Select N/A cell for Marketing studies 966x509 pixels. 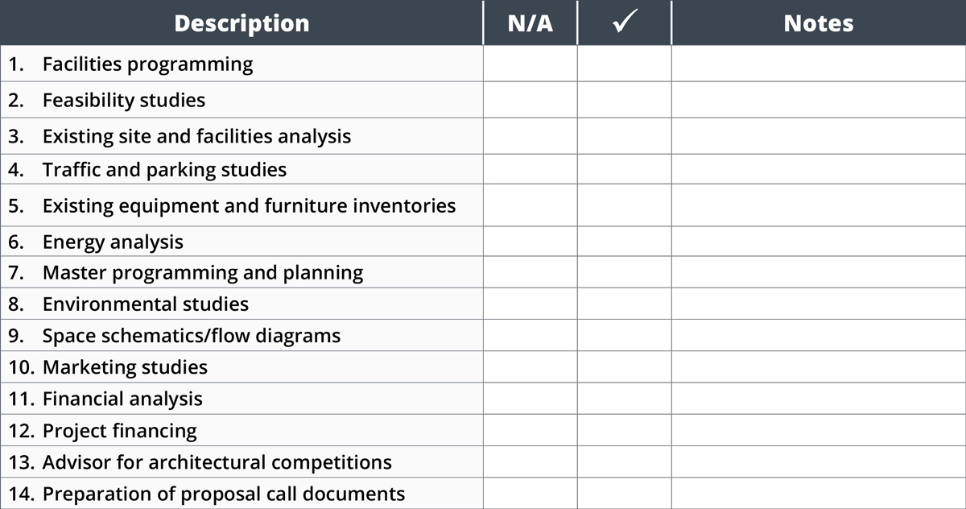pos(530,367)
